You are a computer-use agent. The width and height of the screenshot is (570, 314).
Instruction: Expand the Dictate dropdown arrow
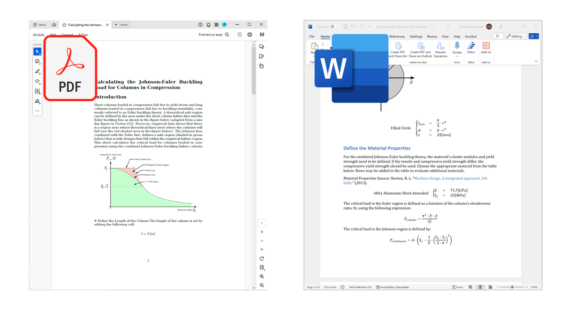click(x=456, y=56)
